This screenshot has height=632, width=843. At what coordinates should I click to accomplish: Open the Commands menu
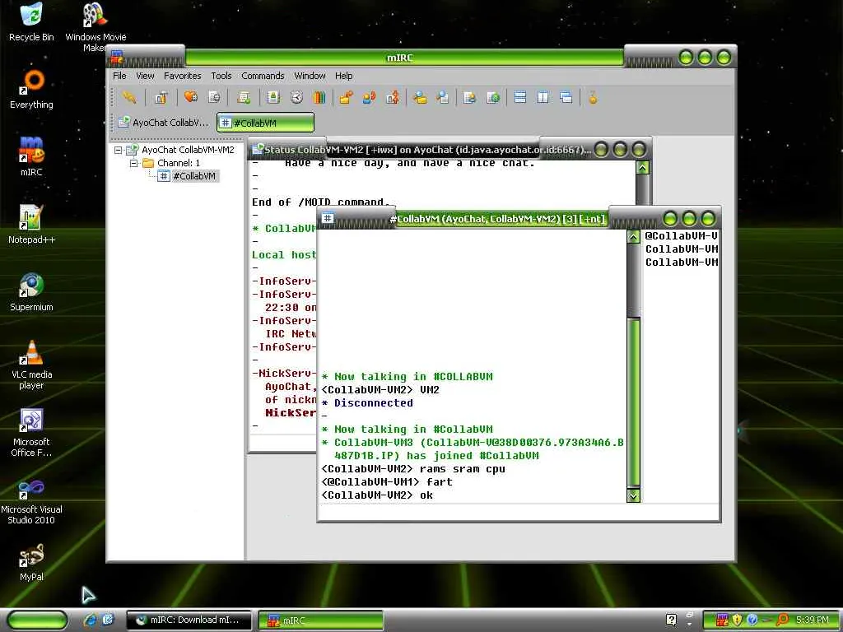(263, 76)
